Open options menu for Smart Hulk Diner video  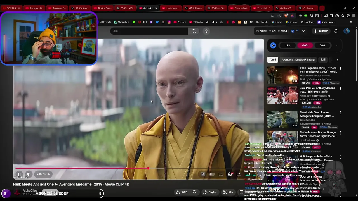click(x=340, y=113)
